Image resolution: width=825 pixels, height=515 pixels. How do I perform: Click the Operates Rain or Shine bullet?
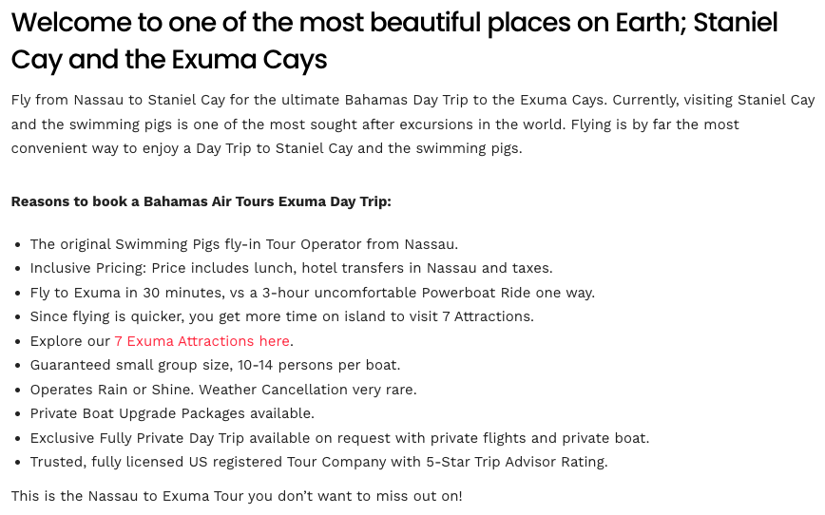click(x=223, y=390)
